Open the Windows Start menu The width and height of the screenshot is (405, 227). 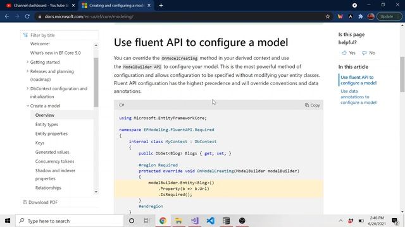coord(8,221)
